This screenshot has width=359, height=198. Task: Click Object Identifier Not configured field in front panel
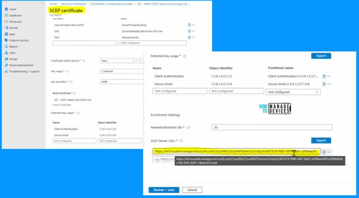click(237, 91)
